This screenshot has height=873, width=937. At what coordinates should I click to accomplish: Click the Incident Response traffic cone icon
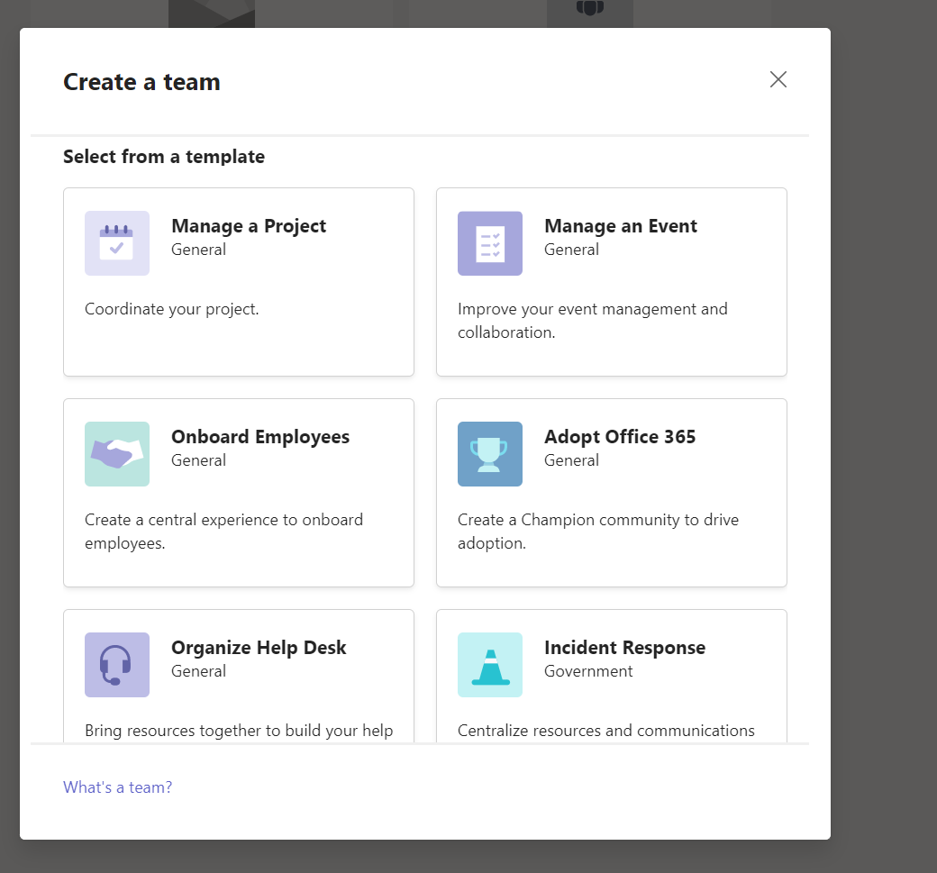[x=490, y=665]
